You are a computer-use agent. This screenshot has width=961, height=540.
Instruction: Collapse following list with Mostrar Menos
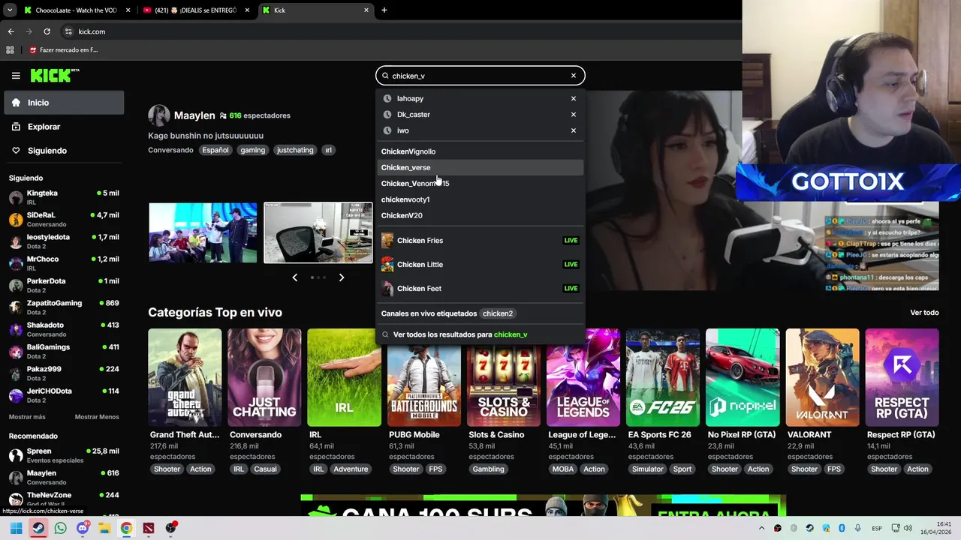coord(97,417)
